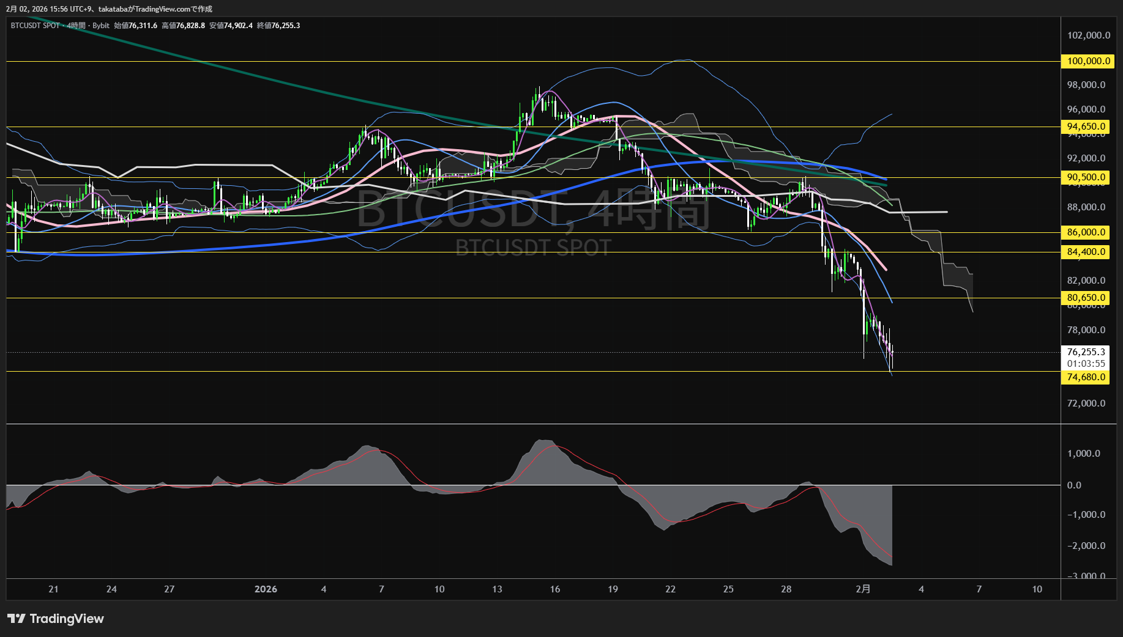Image resolution: width=1123 pixels, height=637 pixels.
Task: Select date 16 on the time axis
Action: click(555, 589)
